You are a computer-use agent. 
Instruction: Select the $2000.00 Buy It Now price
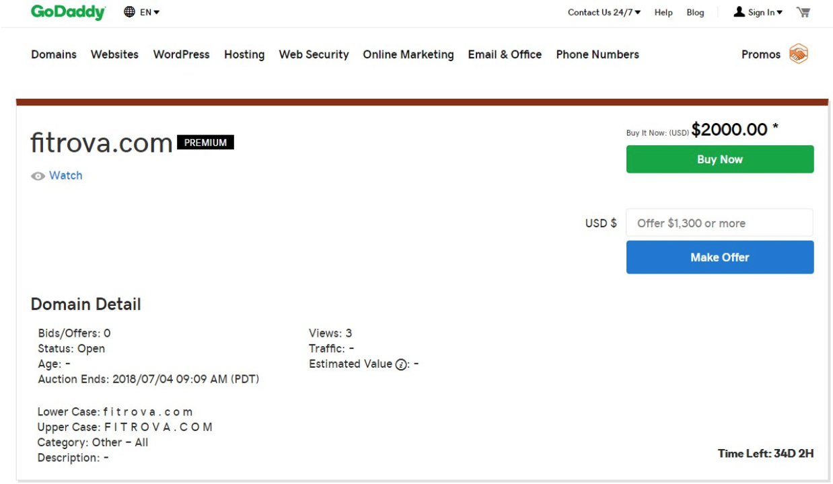729,129
